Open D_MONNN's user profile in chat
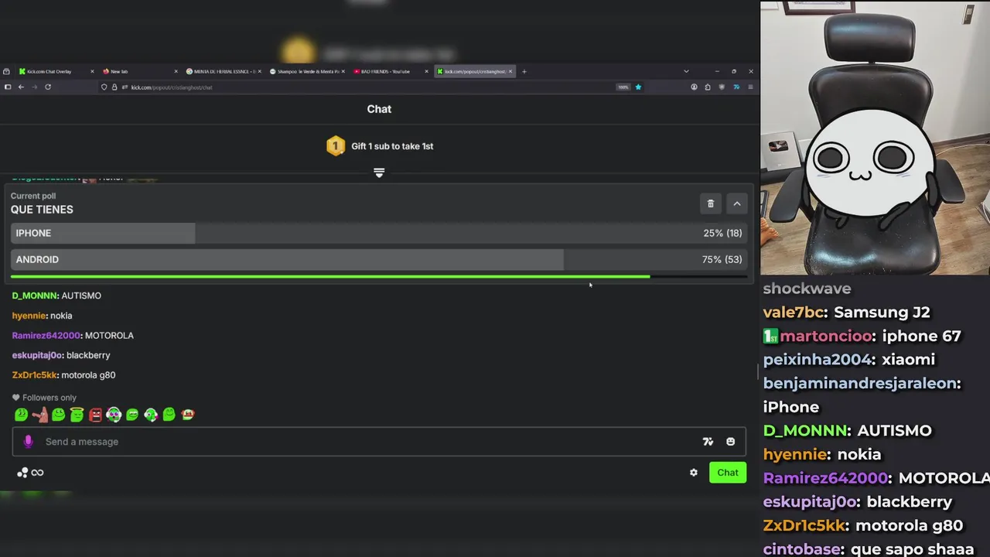Viewport: 990px width, 557px height. point(35,296)
